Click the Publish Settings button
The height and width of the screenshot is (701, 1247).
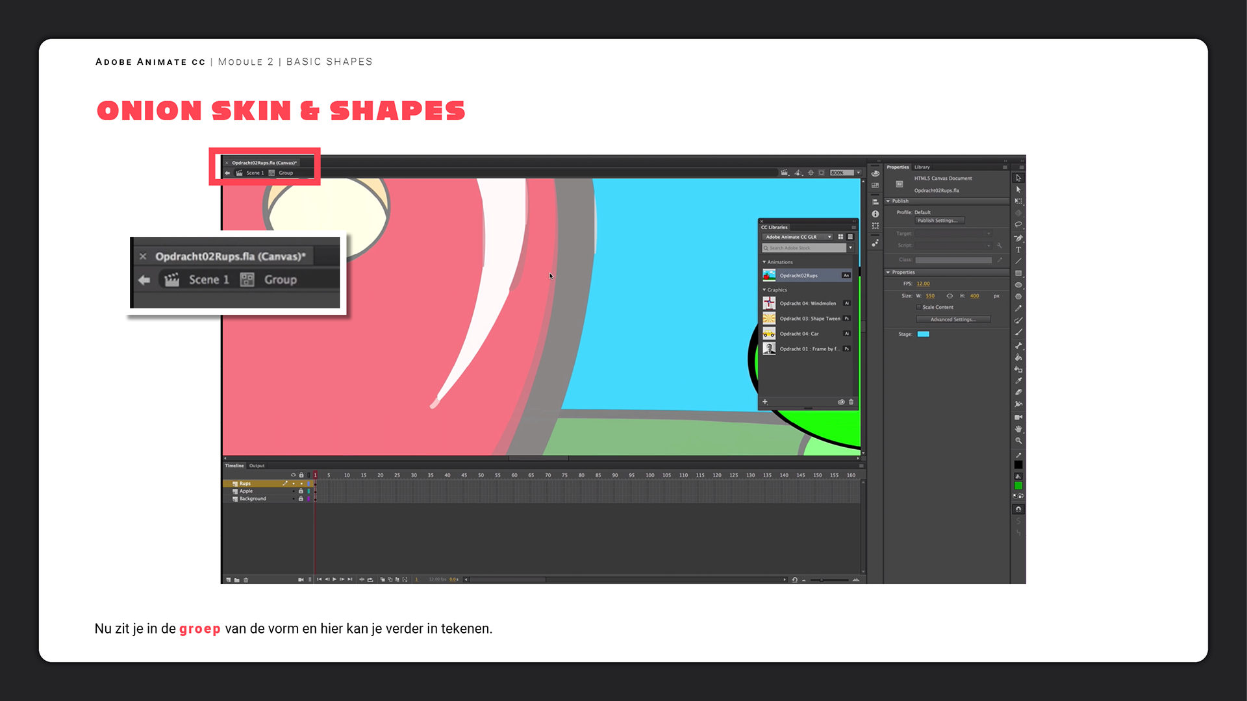point(938,221)
